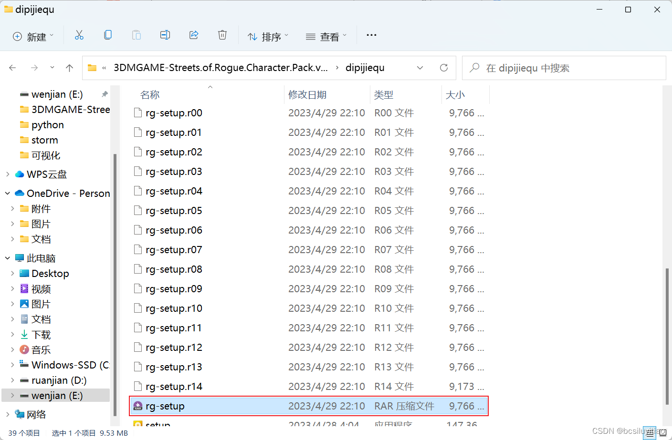Expand the Desktop tree item

click(13, 273)
